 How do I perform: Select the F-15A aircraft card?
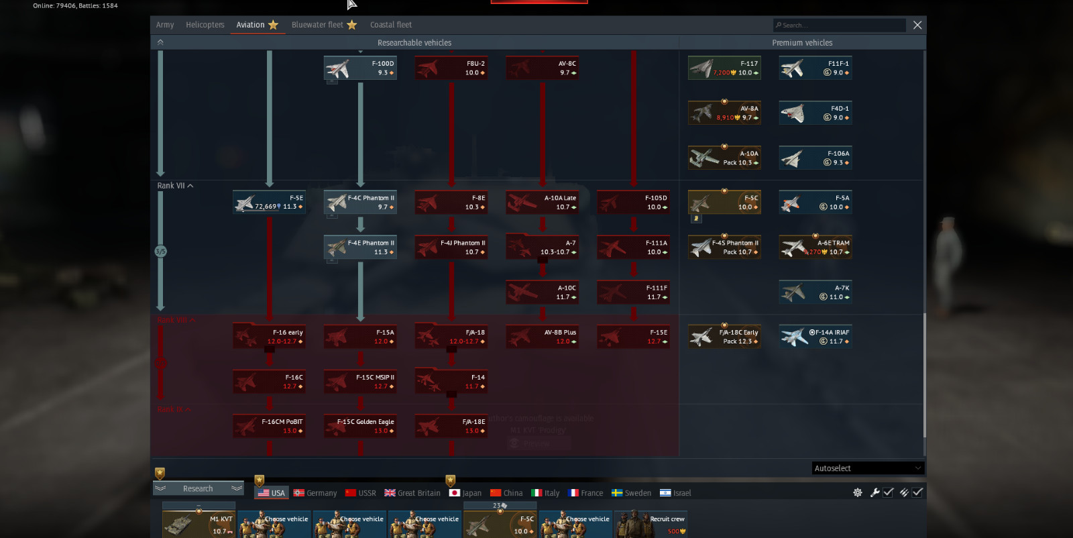point(360,336)
